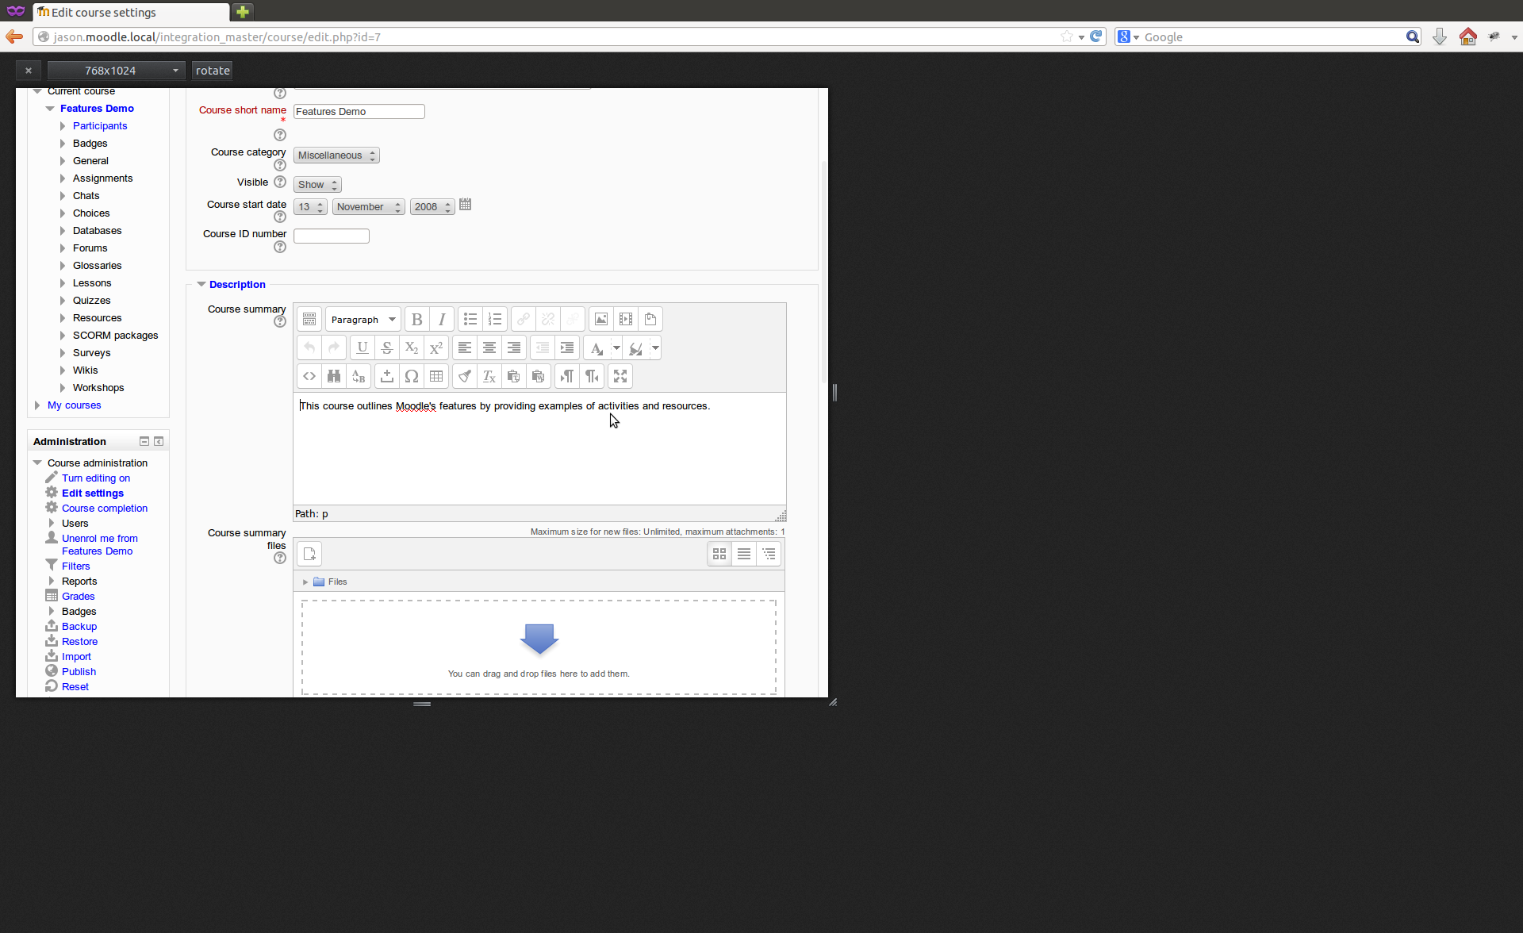The height and width of the screenshot is (933, 1523).
Task: Open the Backup link
Action: pyautogui.click(x=79, y=627)
